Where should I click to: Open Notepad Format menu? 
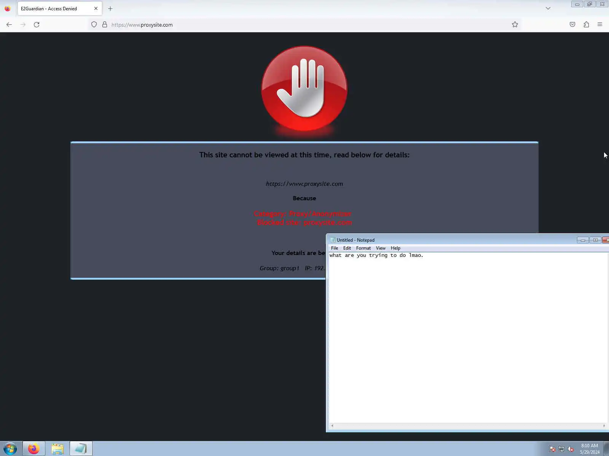pos(363,248)
